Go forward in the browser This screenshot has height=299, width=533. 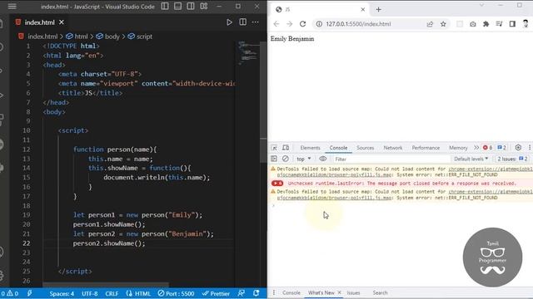[x=289, y=24]
